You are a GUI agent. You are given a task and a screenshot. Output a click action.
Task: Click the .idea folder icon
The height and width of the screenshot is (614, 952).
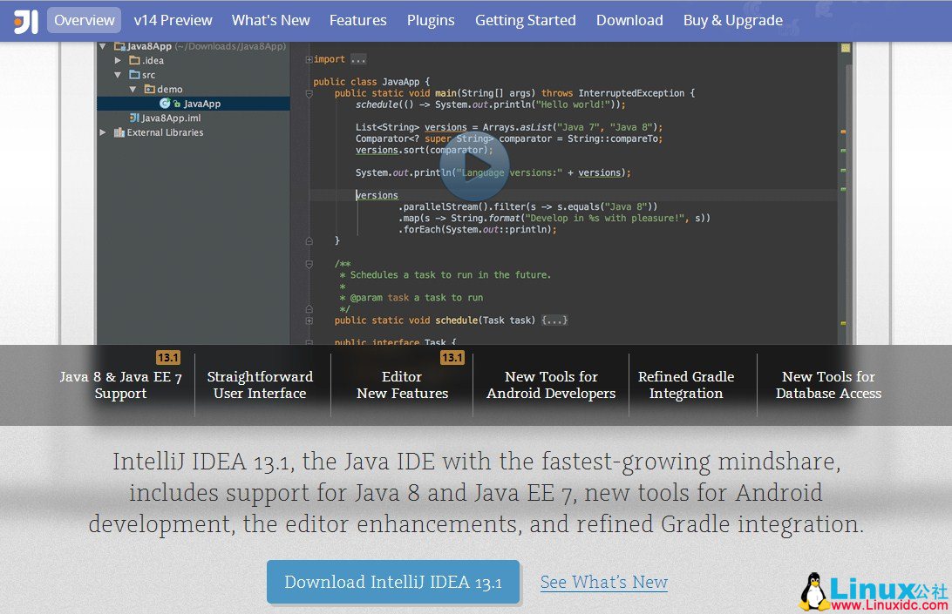(x=135, y=59)
